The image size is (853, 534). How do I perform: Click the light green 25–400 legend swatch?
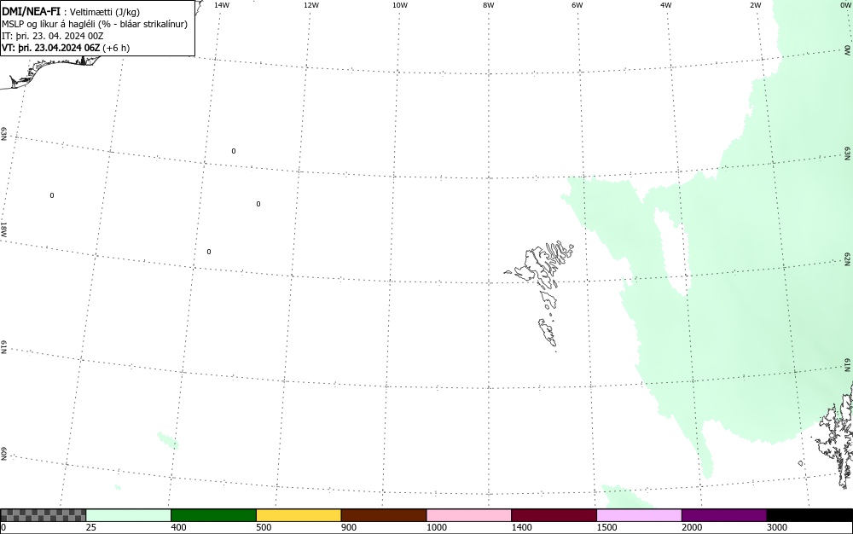pyautogui.click(x=129, y=515)
